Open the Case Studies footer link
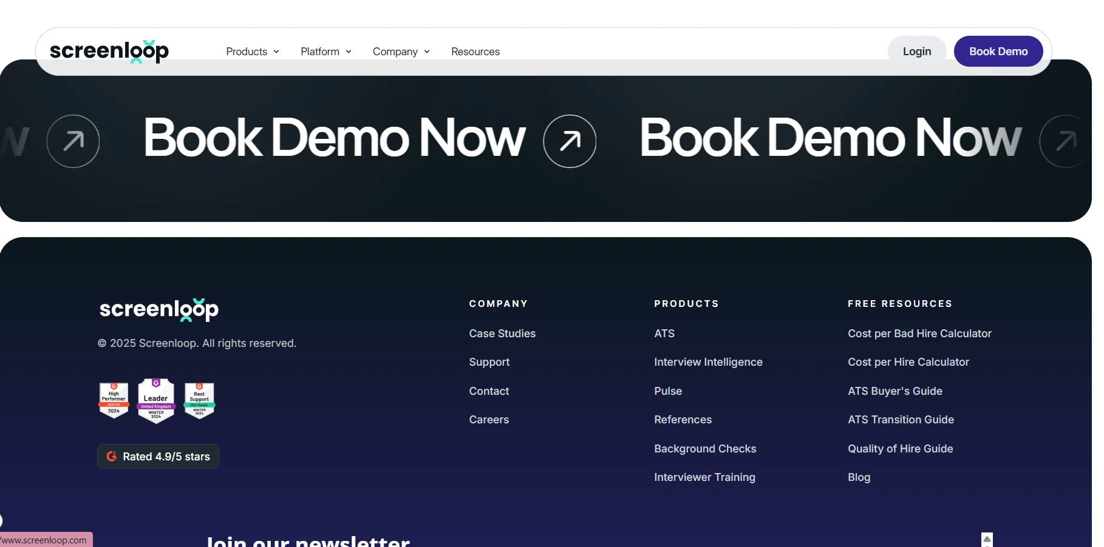Image resolution: width=1104 pixels, height=547 pixels. (502, 334)
